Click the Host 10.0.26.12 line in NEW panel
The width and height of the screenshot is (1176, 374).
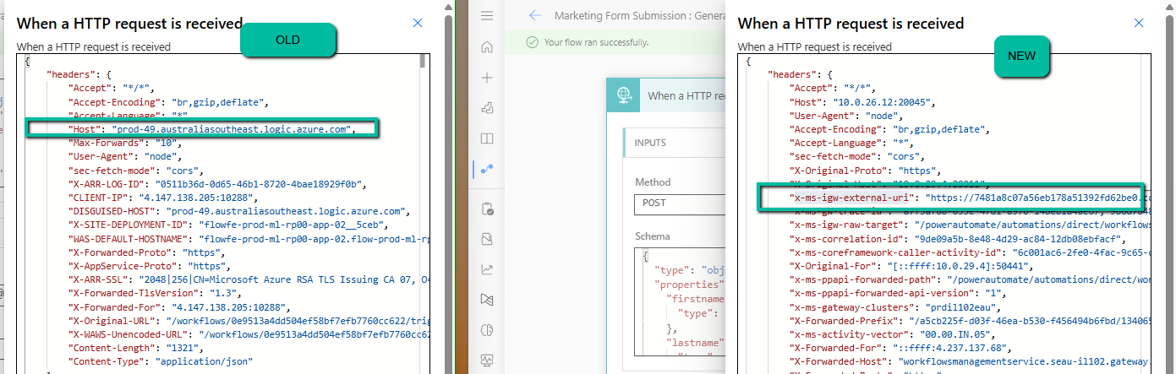[861, 102]
